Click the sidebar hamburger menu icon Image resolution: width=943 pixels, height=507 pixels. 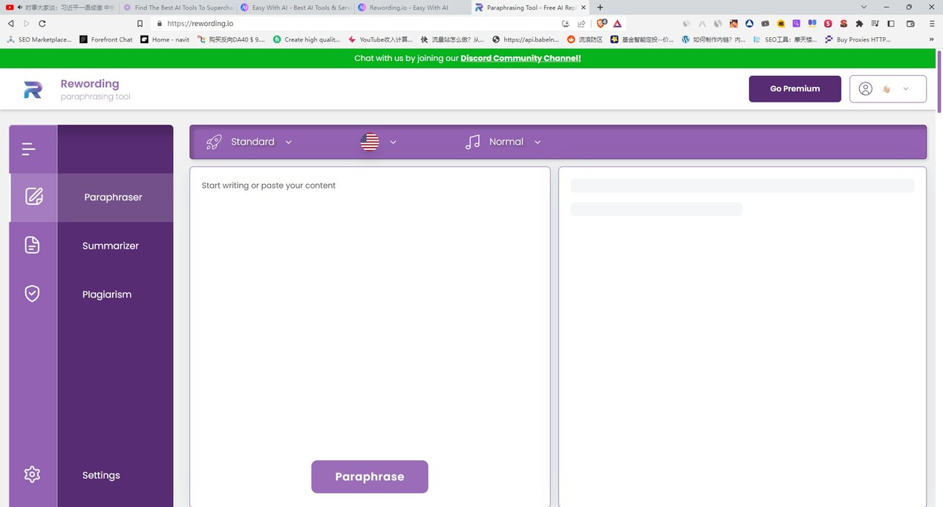[29, 148]
